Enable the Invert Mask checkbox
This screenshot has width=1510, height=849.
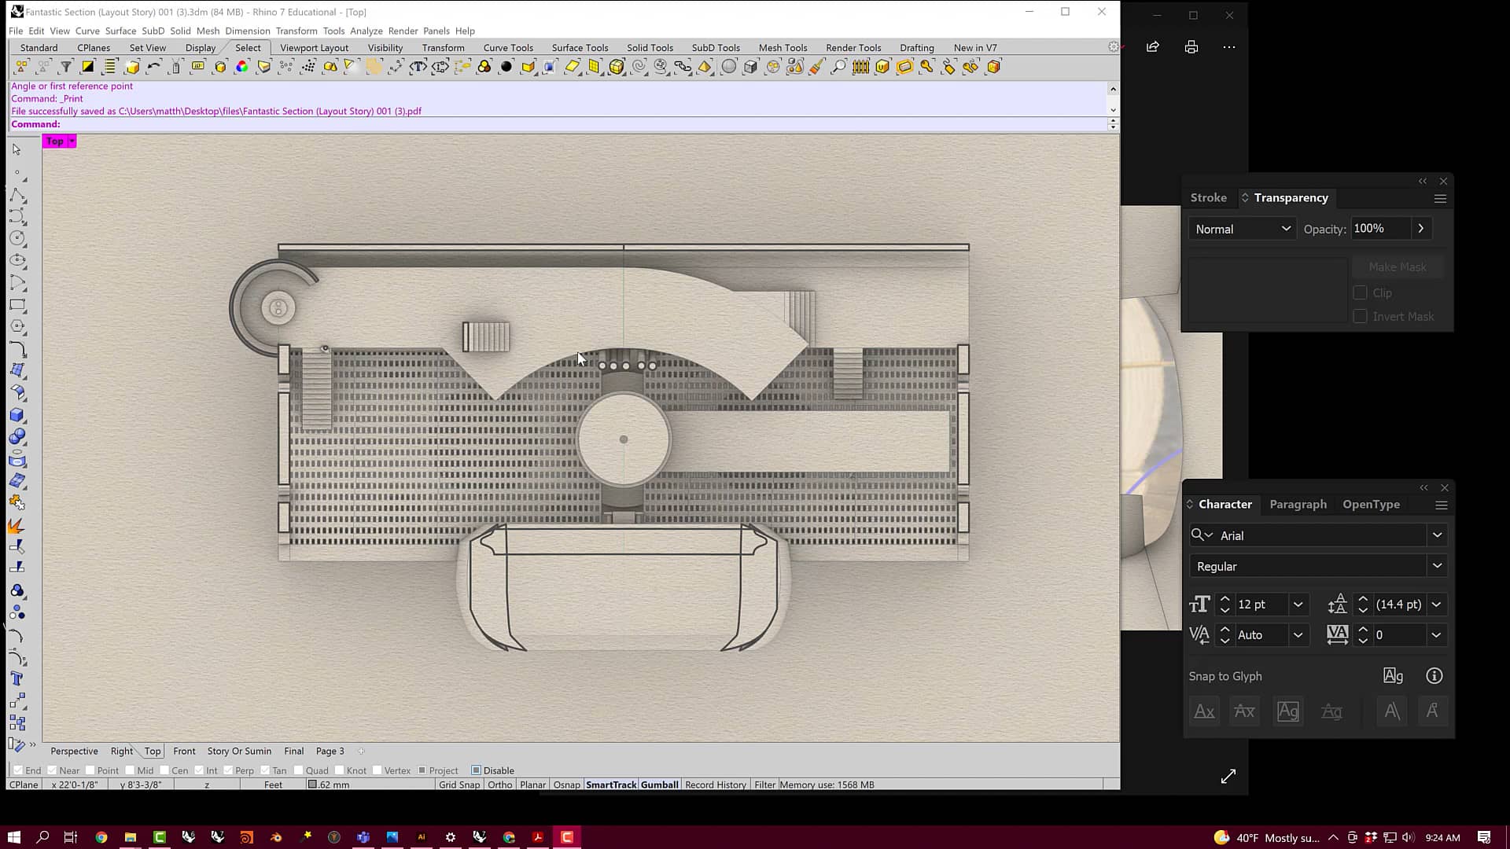pos(1361,316)
